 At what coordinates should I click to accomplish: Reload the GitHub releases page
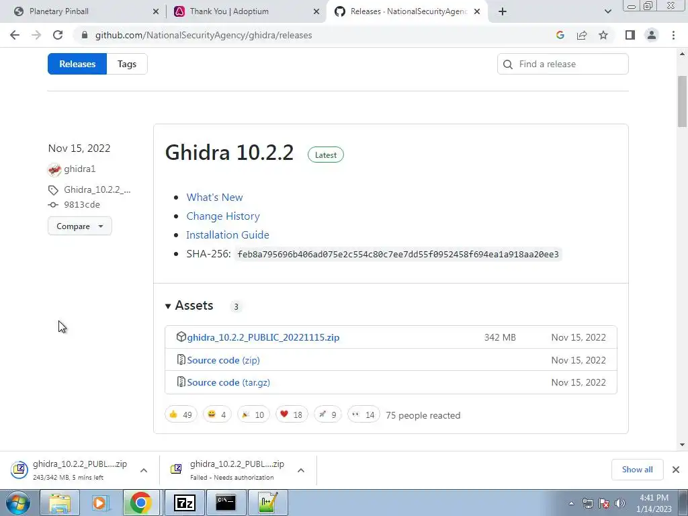(58, 35)
